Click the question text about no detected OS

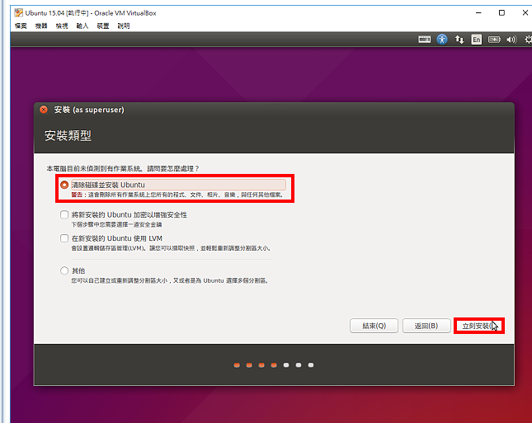(123, 168)
